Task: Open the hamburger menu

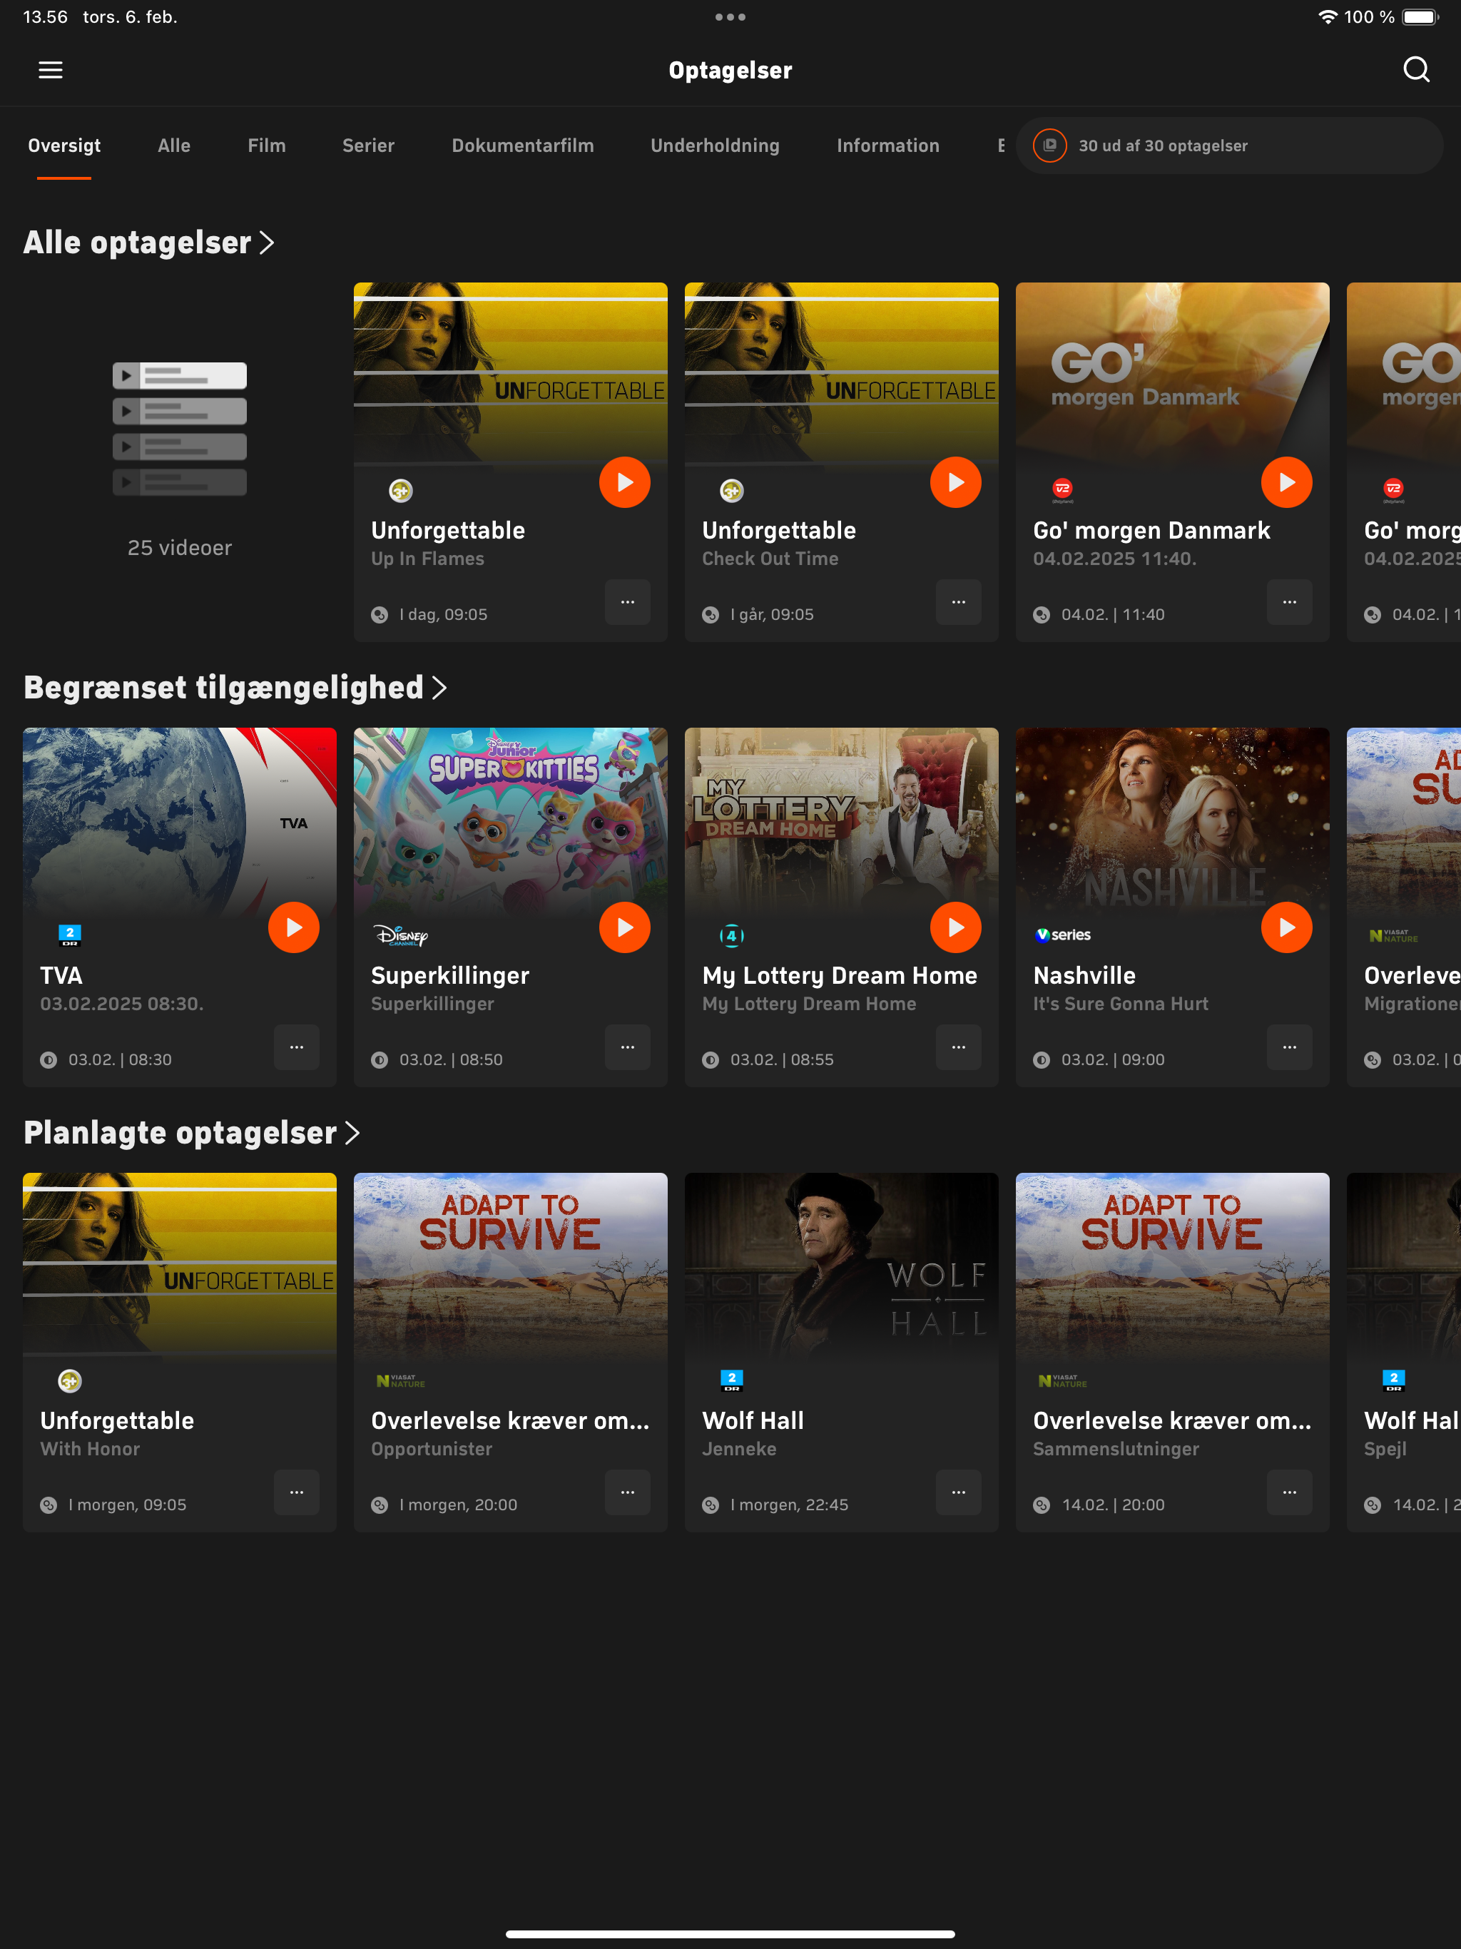Action: click(x=50, y=70)
